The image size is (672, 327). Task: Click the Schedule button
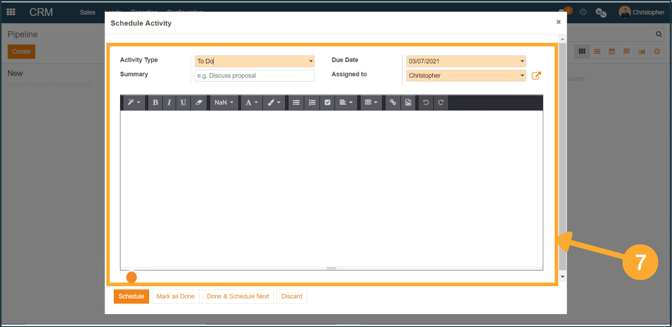pyautogui.click(x=131, y=296)
